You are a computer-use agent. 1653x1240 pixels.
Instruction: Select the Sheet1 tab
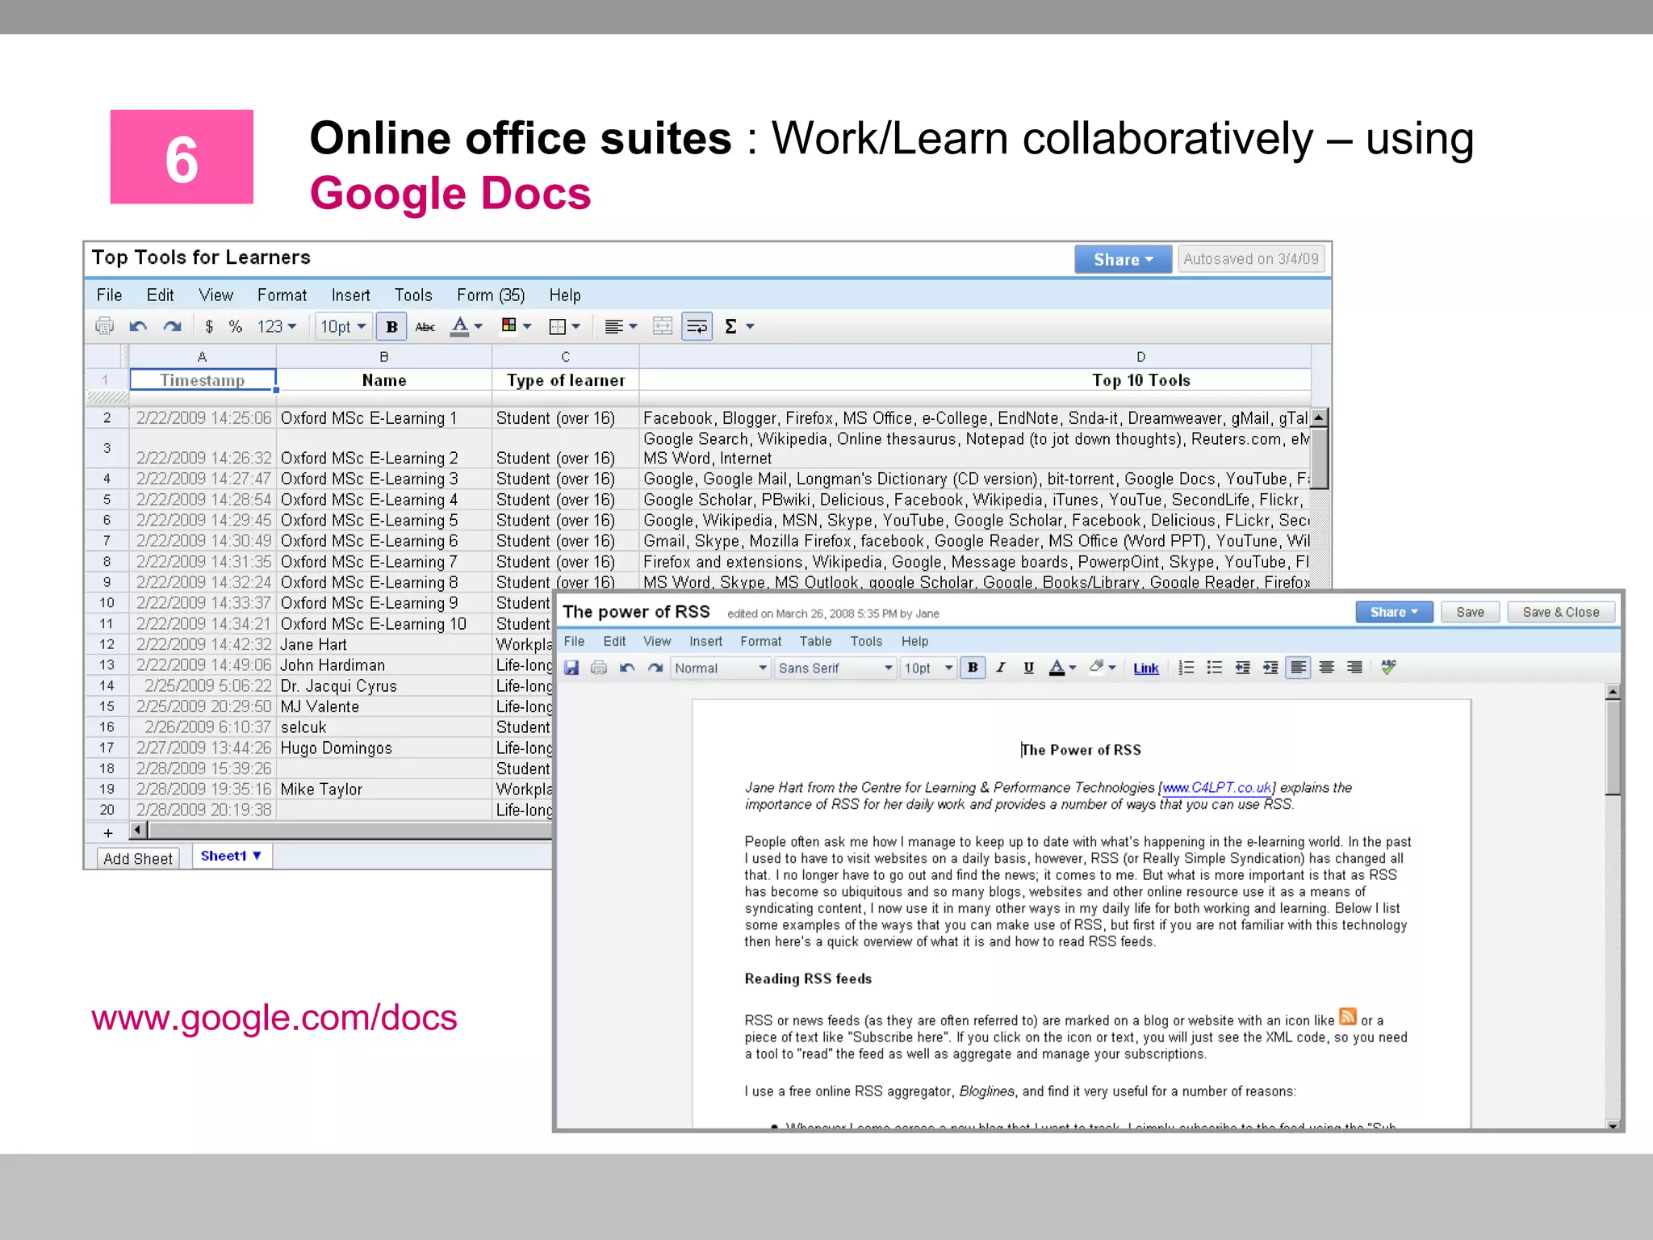point(232,856)
